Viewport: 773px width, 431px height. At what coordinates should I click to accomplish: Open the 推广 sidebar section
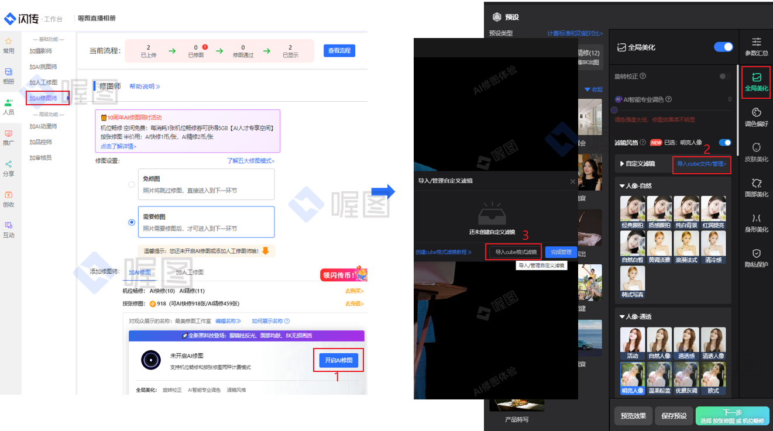(x=8, y=137)
